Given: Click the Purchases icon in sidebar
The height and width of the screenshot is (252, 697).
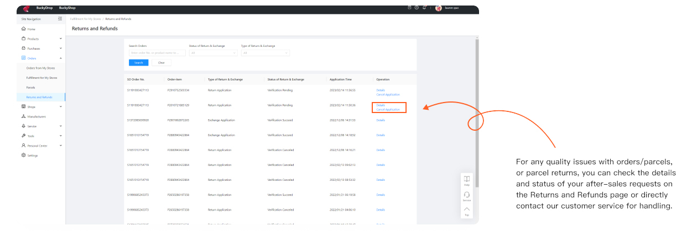Looking at the screenshot, I should pyautogui.click(x=23, y=49).
